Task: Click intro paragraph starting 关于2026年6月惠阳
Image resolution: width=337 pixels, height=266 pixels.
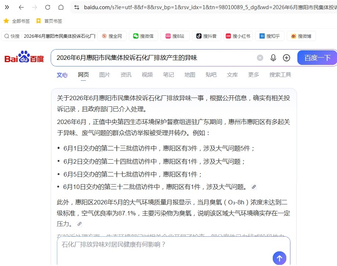Action: (x=173, y=103)
